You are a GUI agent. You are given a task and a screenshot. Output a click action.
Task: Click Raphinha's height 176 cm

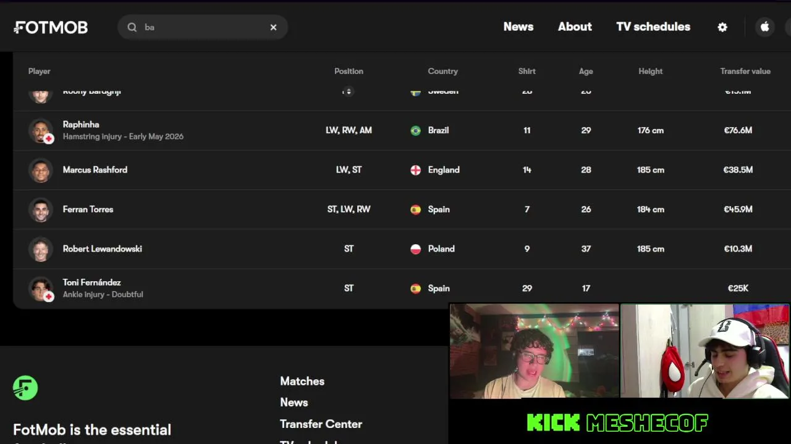[650, 130]
